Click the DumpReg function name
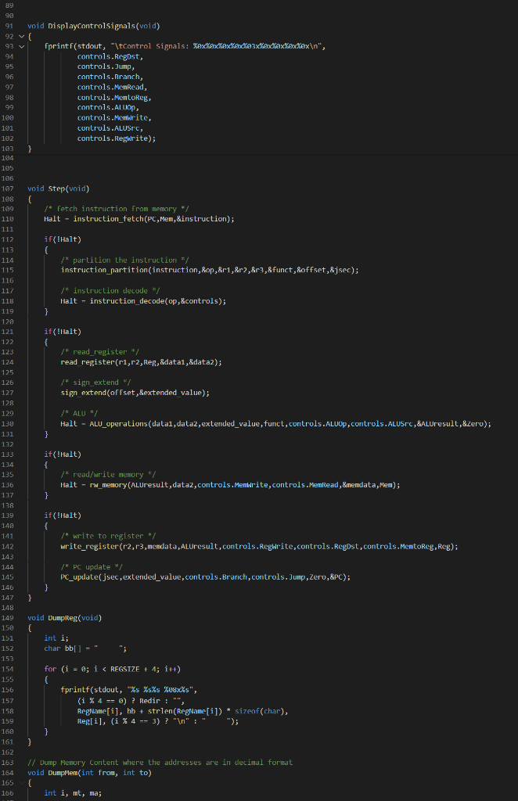 click(63, 618)
